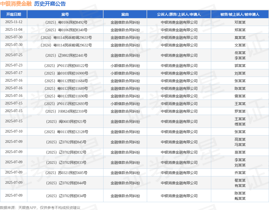Select the 被告/被上诉人/被申请人 column header
Image resolution: width=269 pixels, height=210 pixels.
point(240,14)
